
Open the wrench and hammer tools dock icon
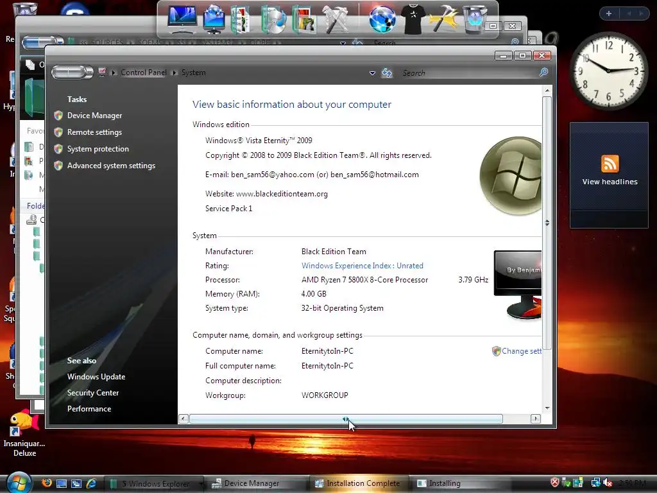(335, 19)
